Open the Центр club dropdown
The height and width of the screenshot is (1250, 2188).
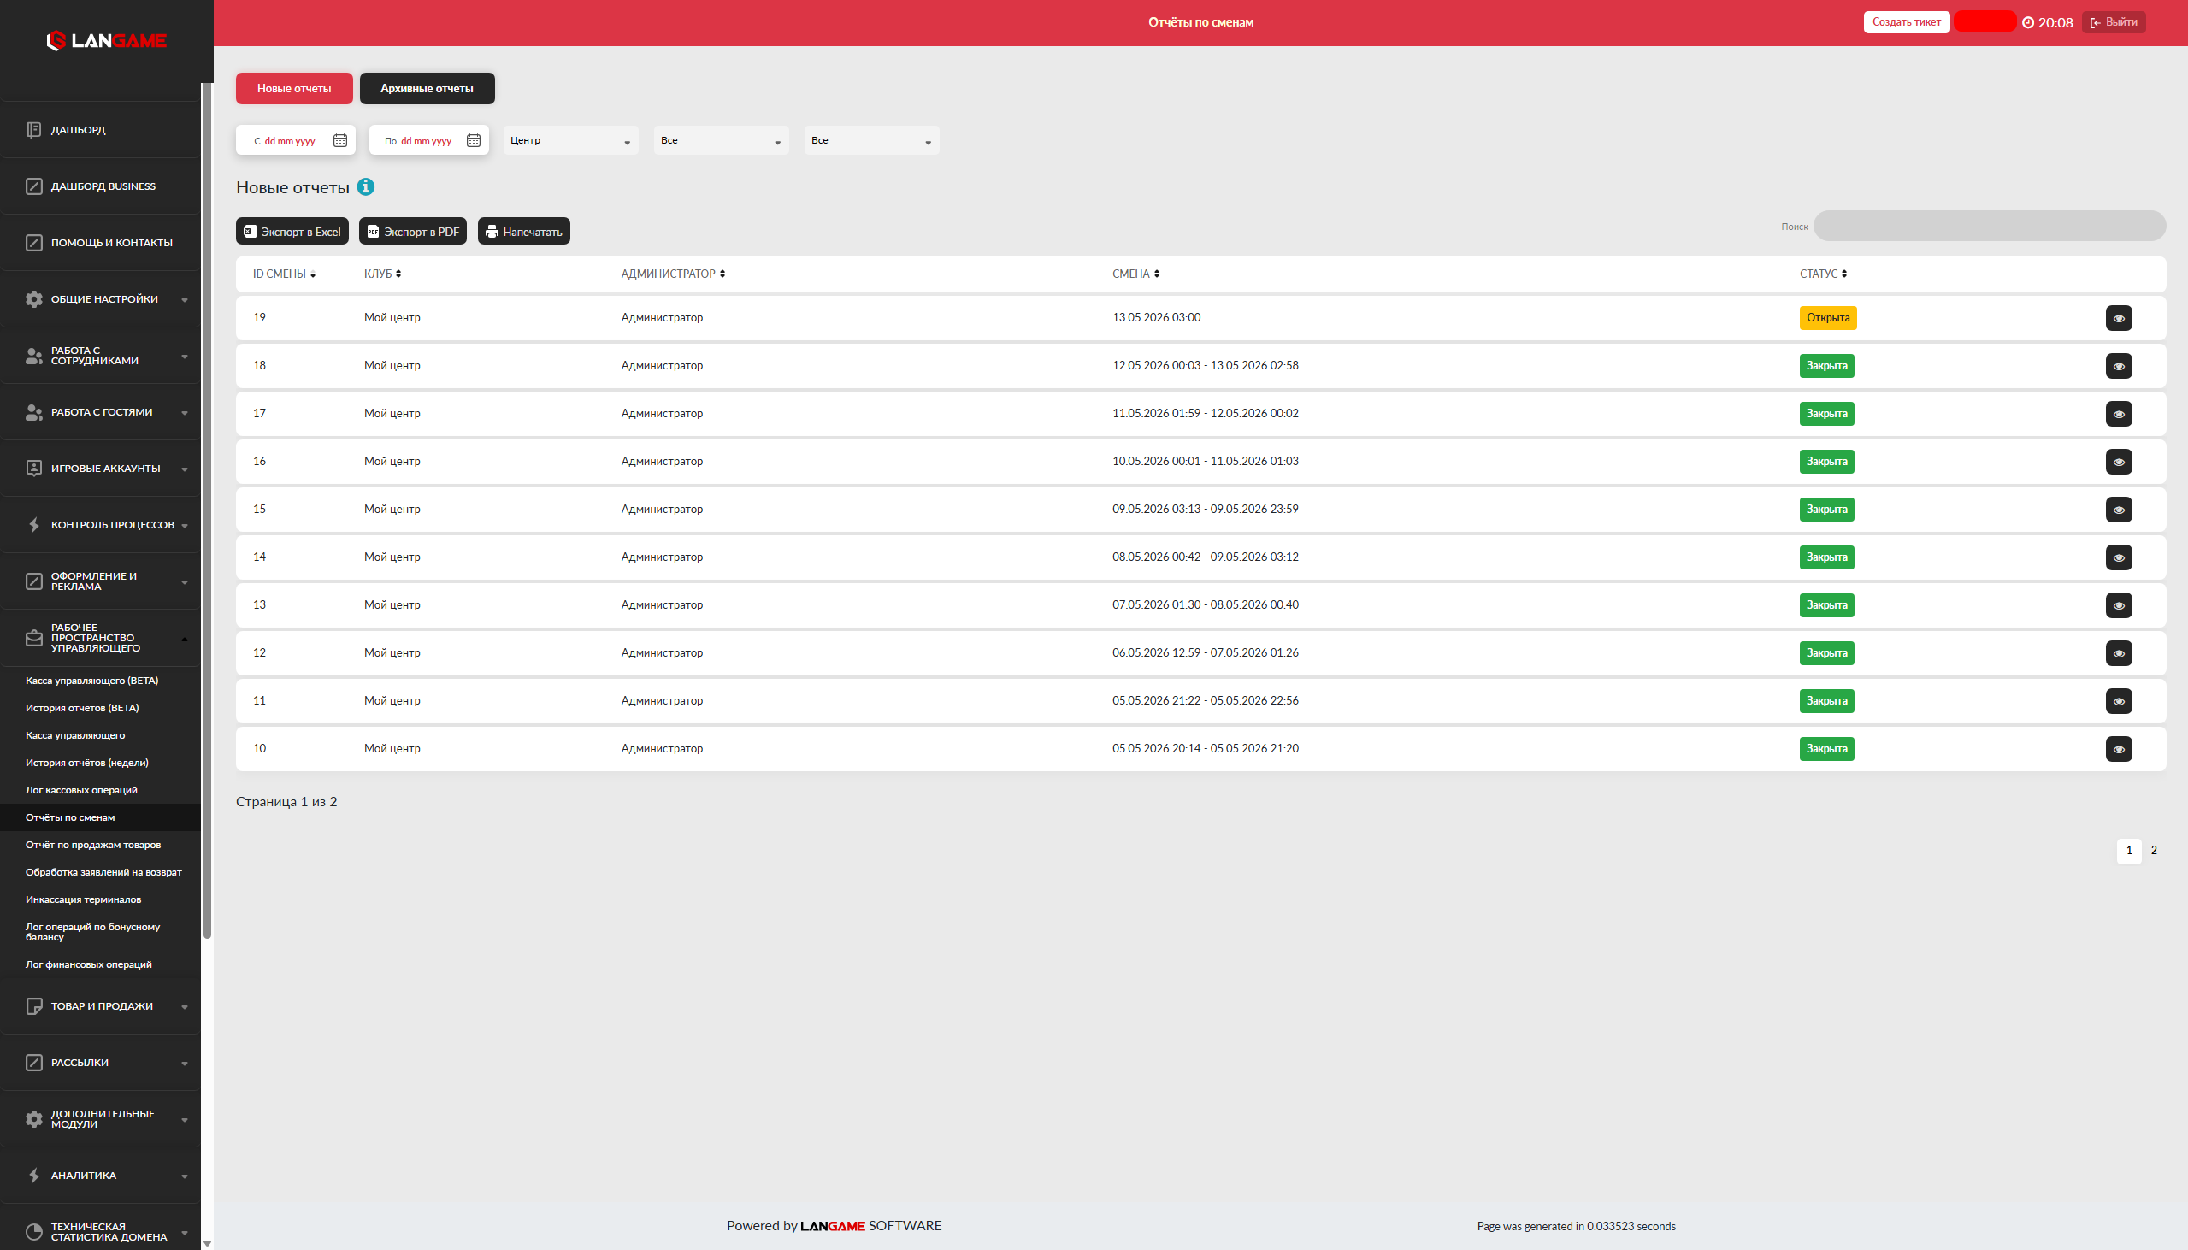(571, 140)
